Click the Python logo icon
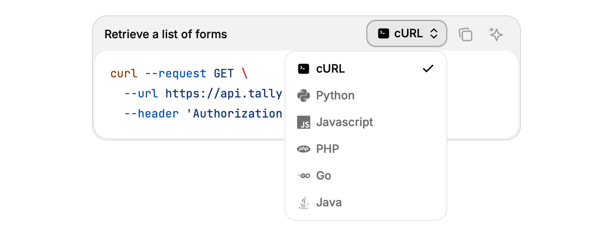Viewport: 613px width, 236px height. pos(304,96)
